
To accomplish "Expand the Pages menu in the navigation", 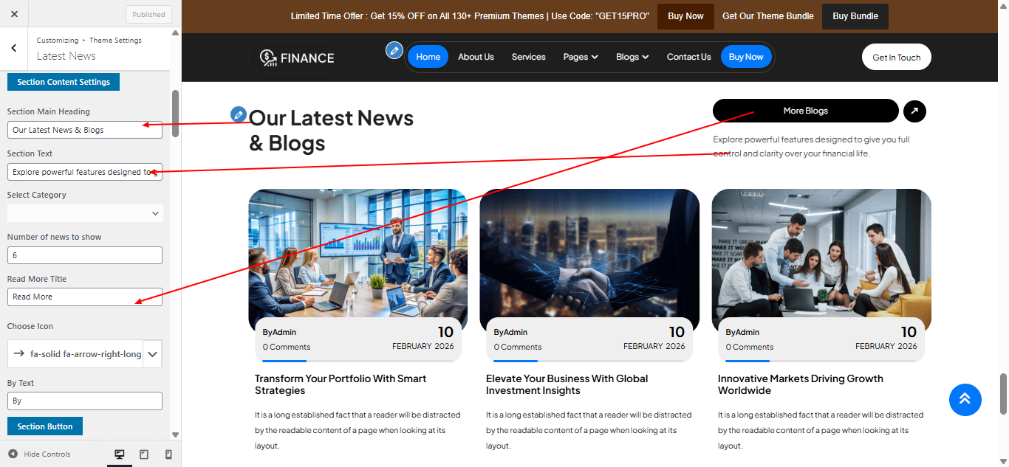I will point(580,57).
